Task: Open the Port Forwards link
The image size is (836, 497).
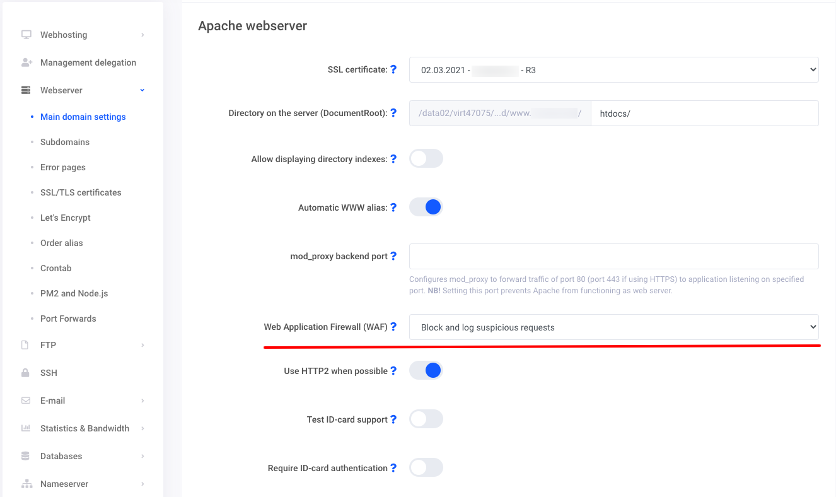Action: pyautogui.click(x=68, y=319)
